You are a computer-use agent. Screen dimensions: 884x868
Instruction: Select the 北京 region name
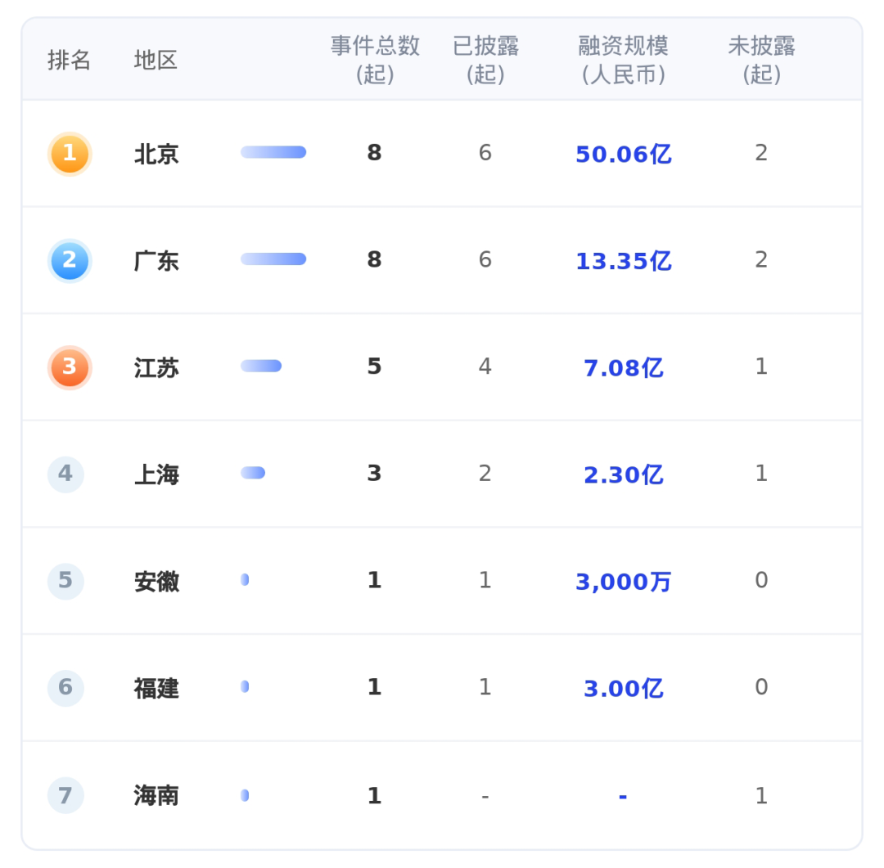coord(156,154)
